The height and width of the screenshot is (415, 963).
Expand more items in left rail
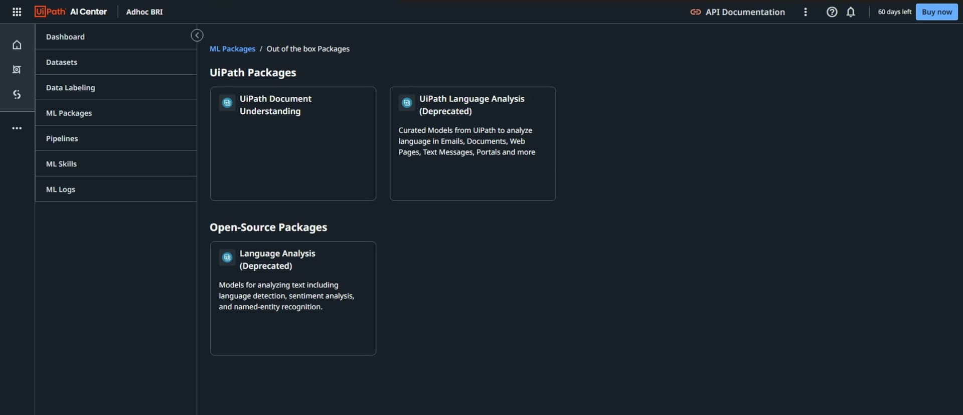tap(17, 128)
